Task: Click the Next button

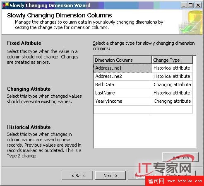Action: coord(110,176)
